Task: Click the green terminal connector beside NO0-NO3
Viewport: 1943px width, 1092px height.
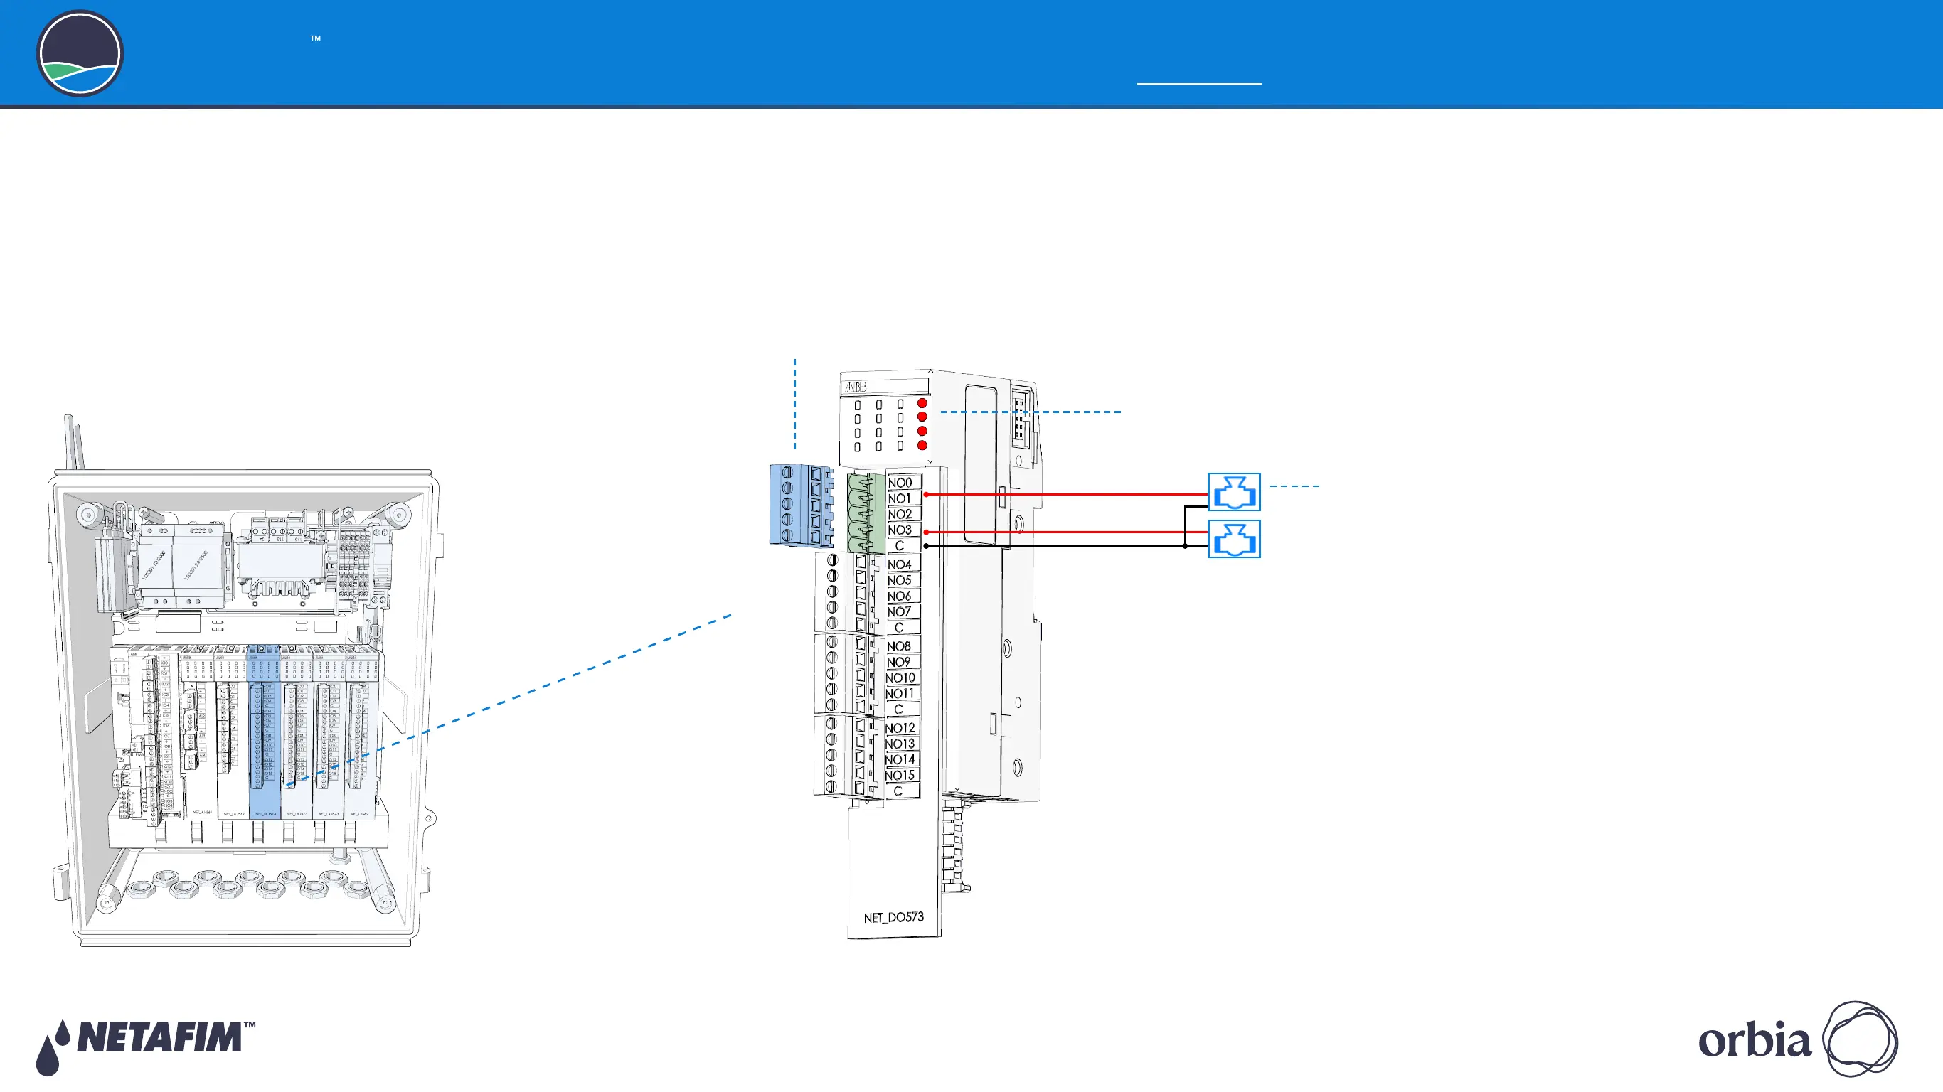Action: tap(867, 513)
